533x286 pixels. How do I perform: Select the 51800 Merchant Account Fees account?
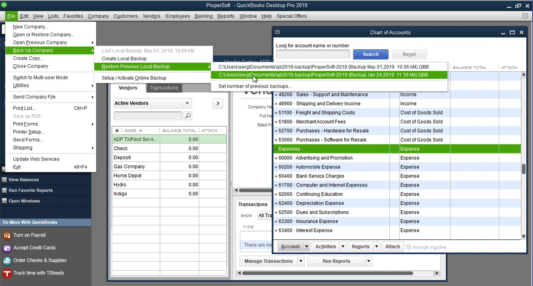397,122
